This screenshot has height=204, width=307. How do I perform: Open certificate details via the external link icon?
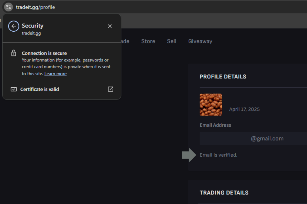click(x=111, y=89)
